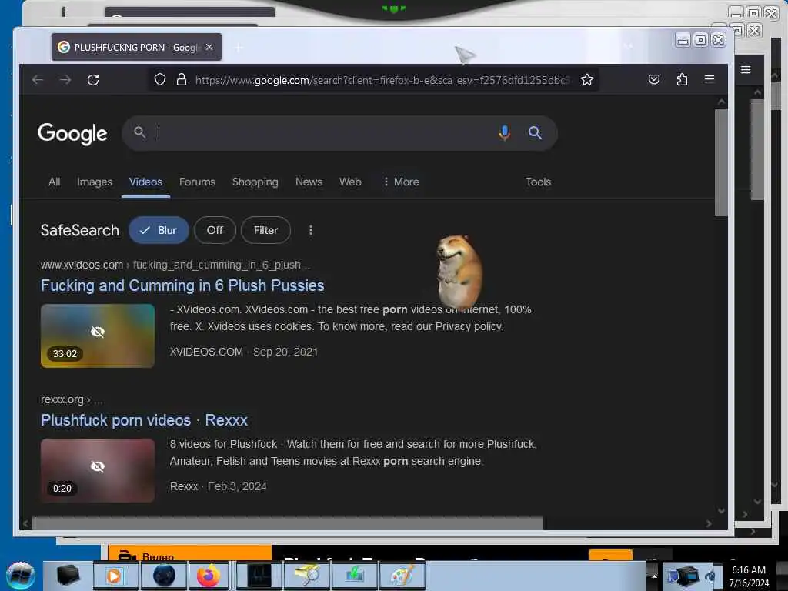Click the scroll up arrow of the page
Viewport: 788px width, 591px height.
pyautogui.click(x=722, y=102)
